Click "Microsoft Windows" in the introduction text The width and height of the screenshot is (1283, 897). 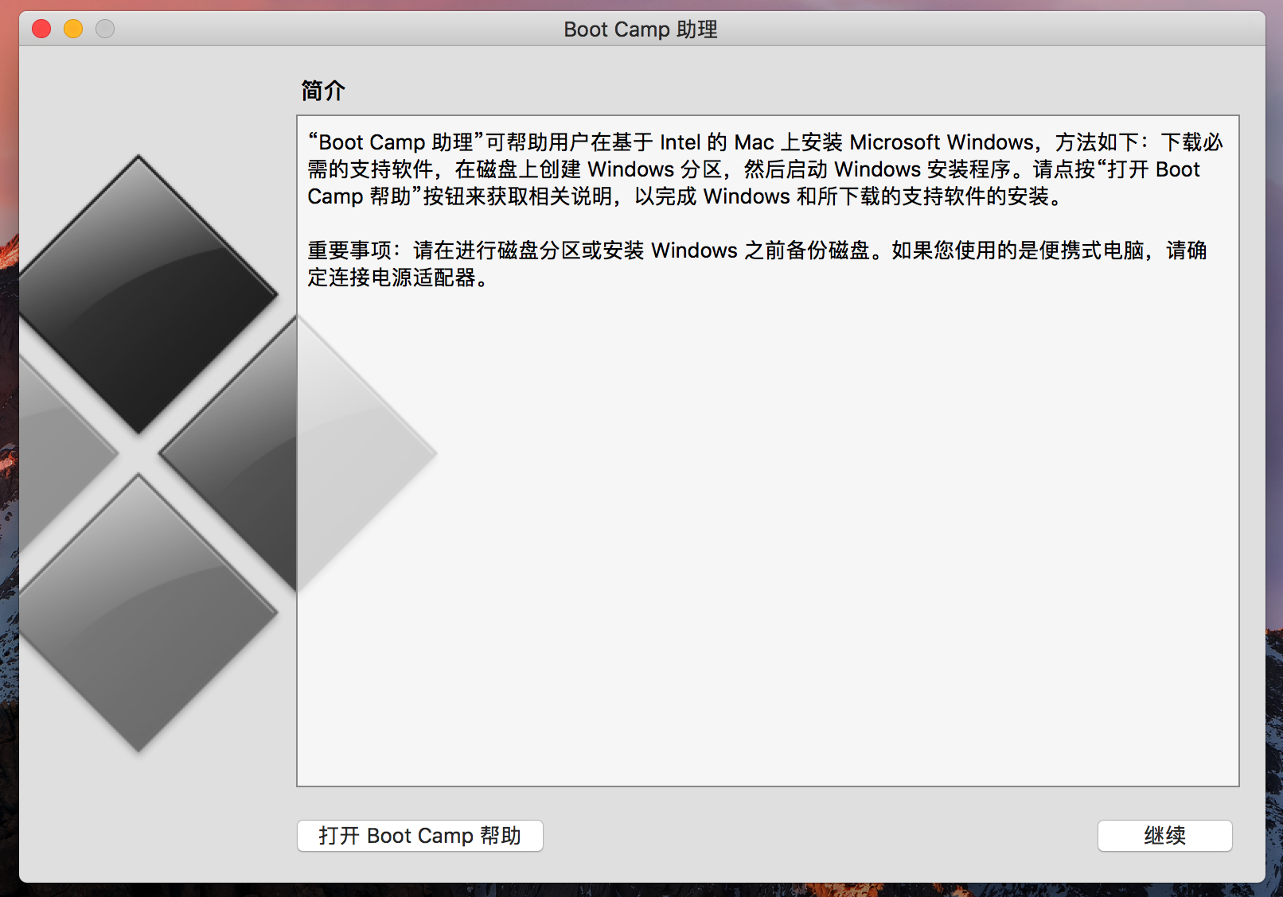coord(941,142)
